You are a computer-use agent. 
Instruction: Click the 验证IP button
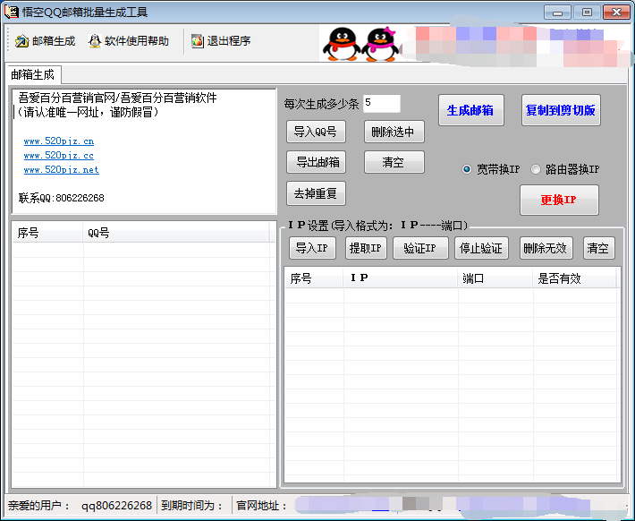(x=420, y=248)
